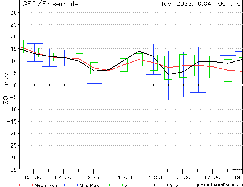Click the black GFS legend line
The width and height of the screenshot is (243, 187).
coord(161,185)
